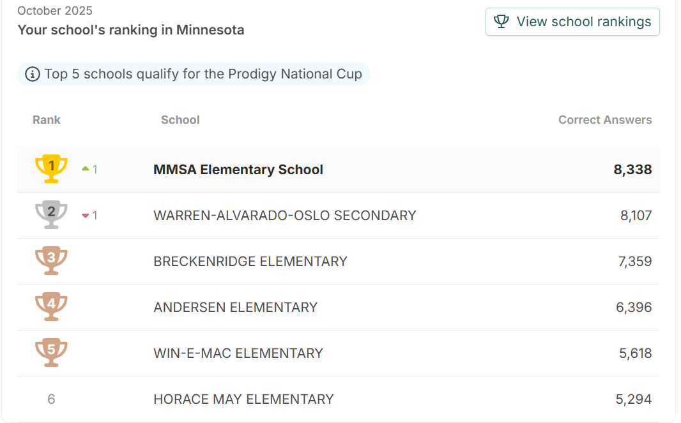Click WIN-E-MAC ELEMENTARY school name
Viewport: 681px width, 423px height.
pyautogui.click(x=238, y=353)
